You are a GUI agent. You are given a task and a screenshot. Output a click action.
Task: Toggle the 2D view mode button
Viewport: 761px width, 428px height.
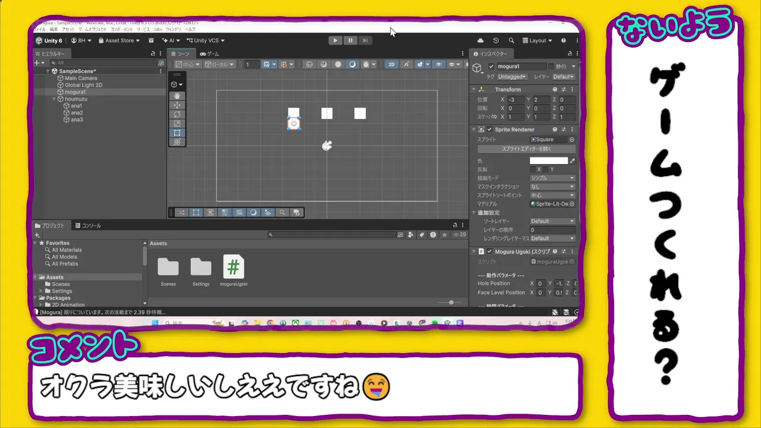(x=391, y=64)
